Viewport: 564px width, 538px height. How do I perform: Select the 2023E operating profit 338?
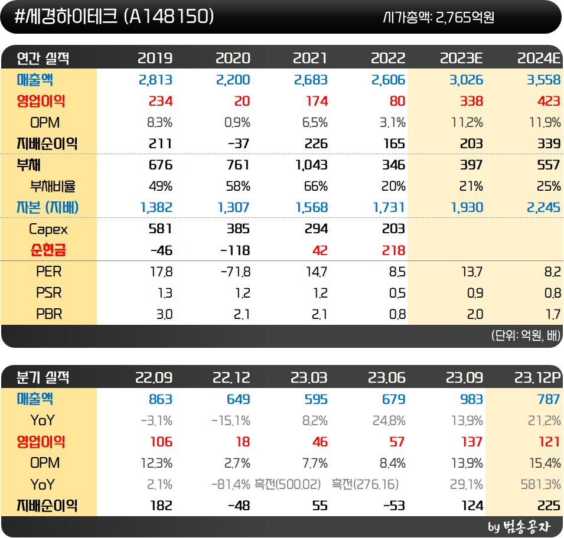click(471, 101)
